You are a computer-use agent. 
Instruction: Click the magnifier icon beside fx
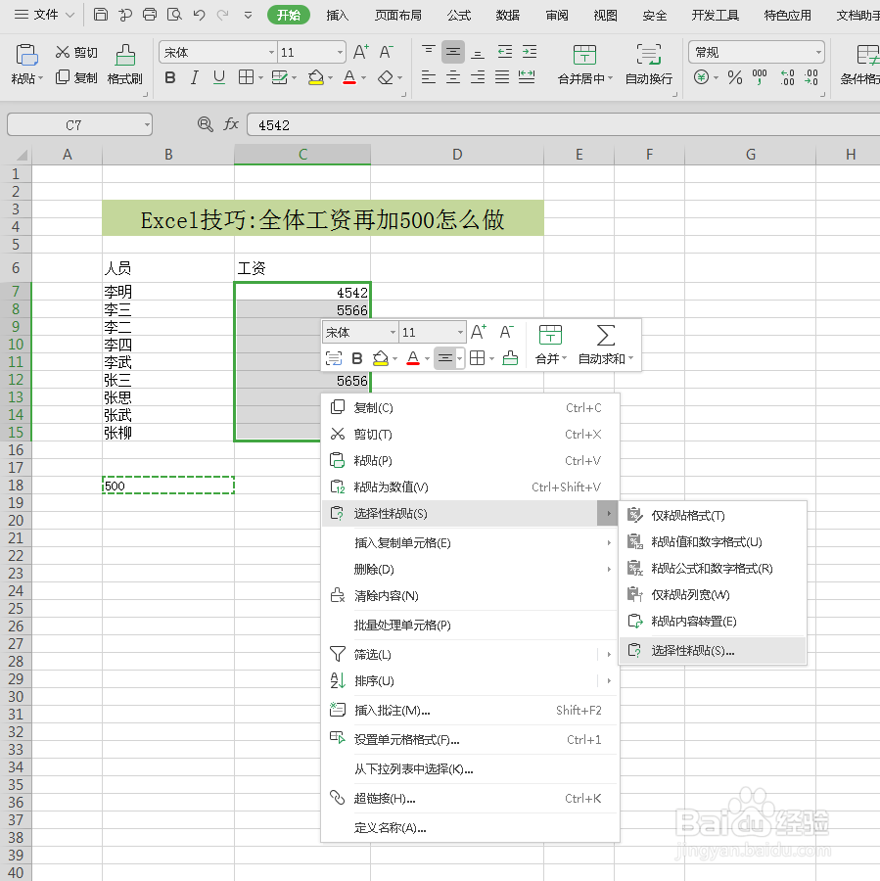coord(206,124)
